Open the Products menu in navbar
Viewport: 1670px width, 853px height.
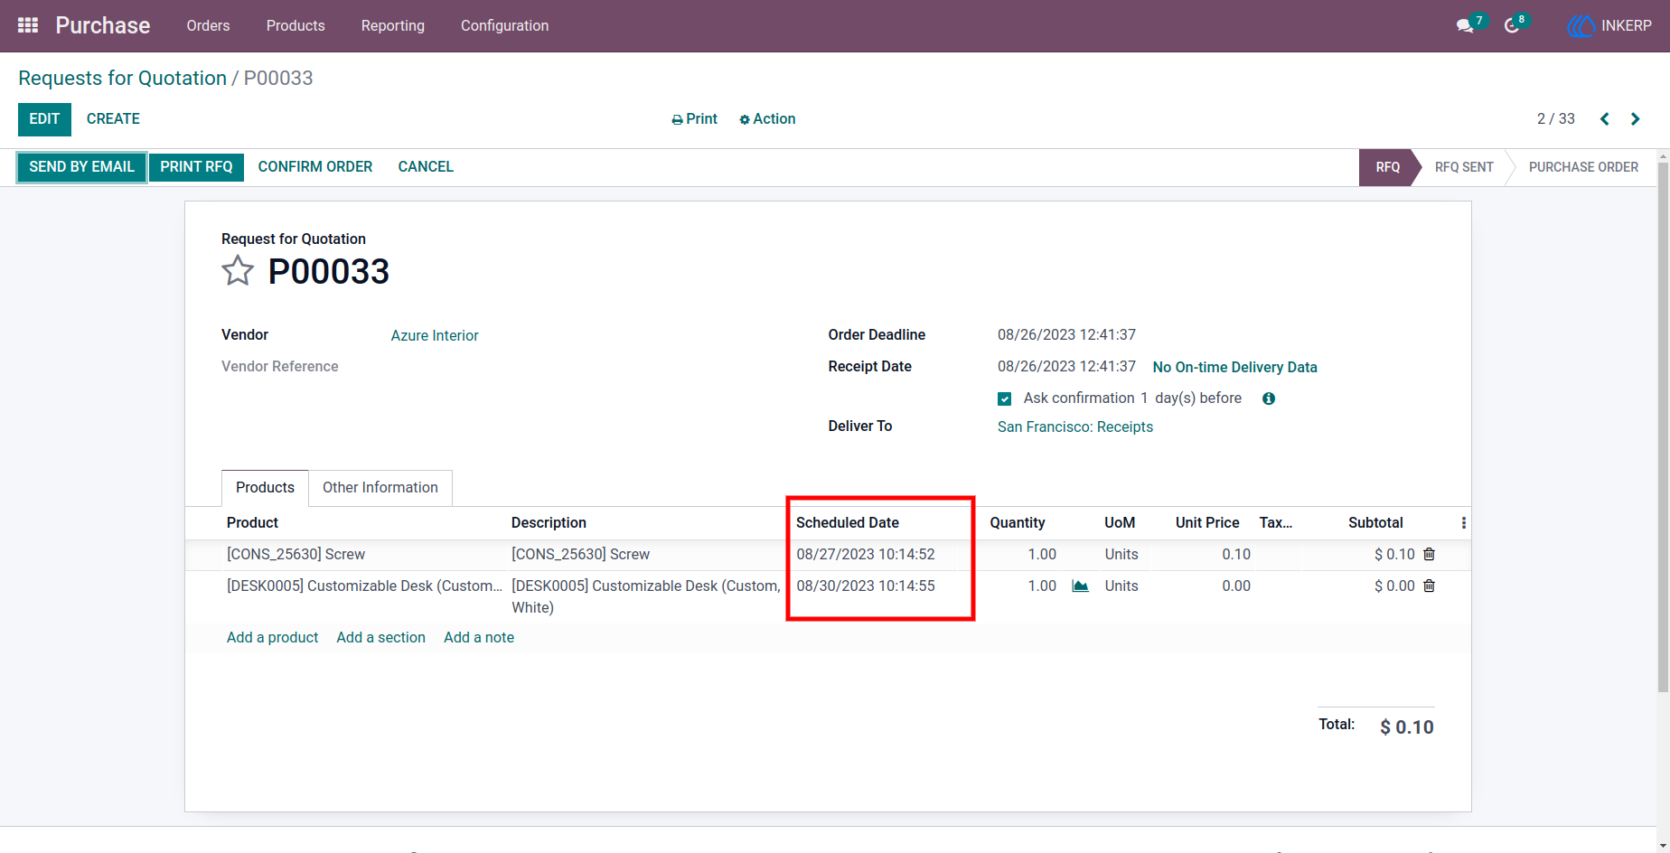point(296,26)
